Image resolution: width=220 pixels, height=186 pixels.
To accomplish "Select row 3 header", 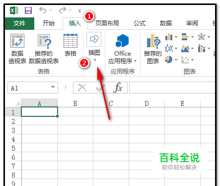I will [13, 130].
